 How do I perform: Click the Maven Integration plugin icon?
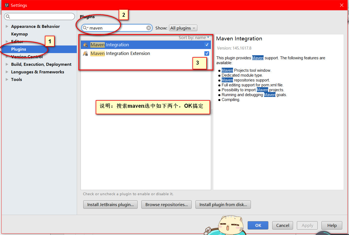point(85,45)
